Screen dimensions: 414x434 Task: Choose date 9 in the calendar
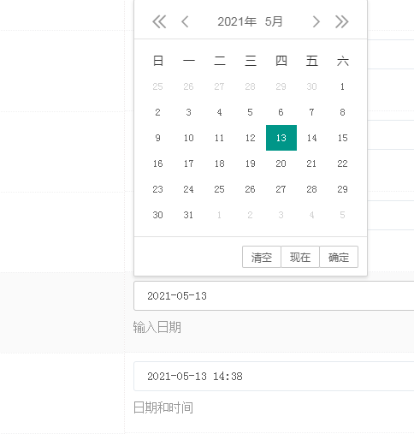(157, 138)
